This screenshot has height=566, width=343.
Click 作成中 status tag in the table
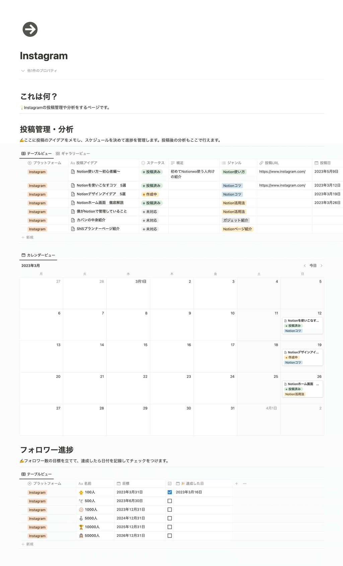tap(150, 194)
